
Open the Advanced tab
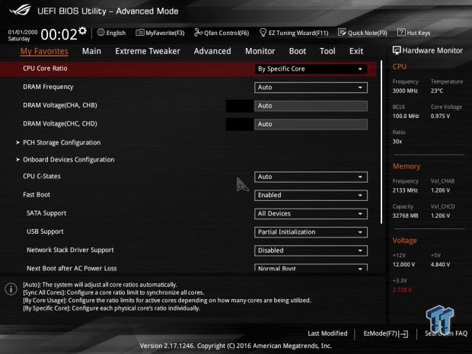[212, 51]
